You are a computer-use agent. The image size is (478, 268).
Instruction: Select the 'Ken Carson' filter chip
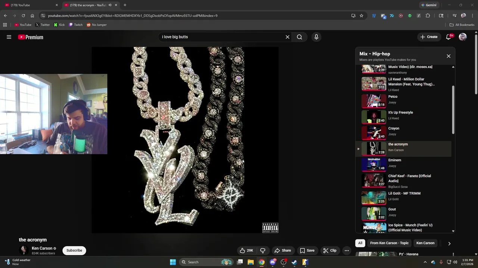tap(425, 243)
